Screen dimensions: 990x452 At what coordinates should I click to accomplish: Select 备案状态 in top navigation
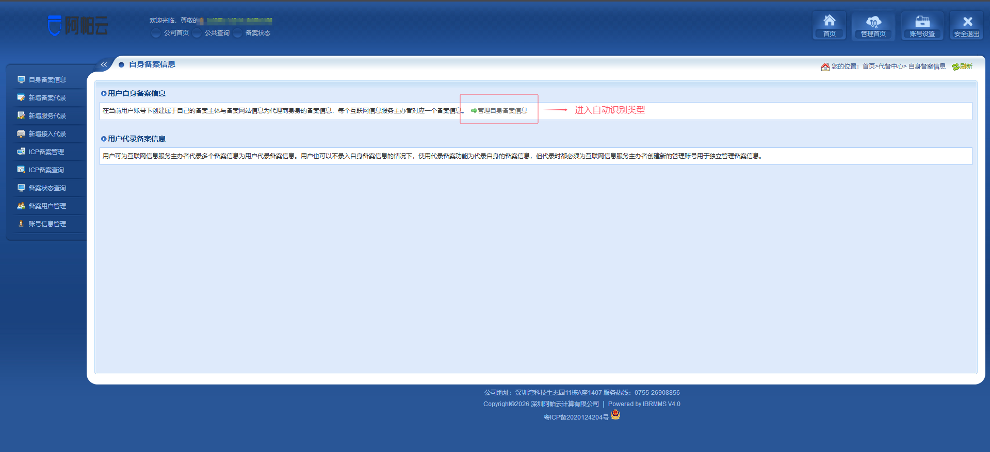pos(257,33)
